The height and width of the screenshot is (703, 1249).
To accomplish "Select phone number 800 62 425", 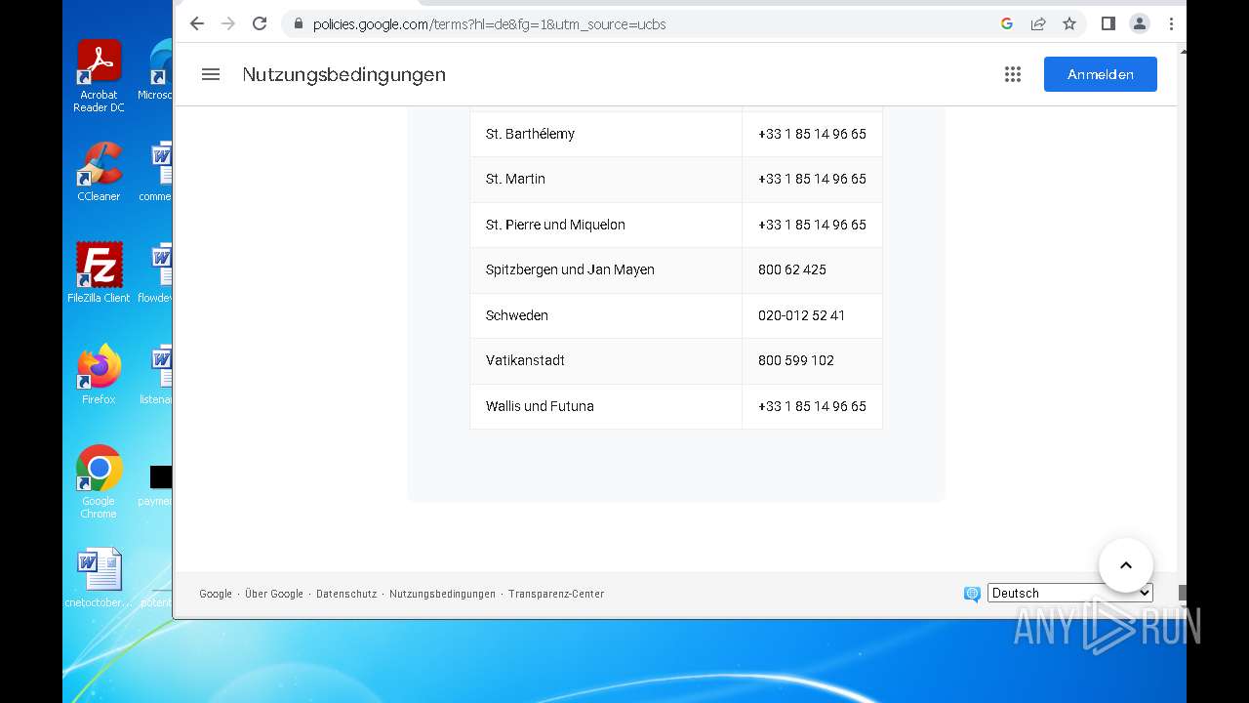I will [x=792, y=269].
